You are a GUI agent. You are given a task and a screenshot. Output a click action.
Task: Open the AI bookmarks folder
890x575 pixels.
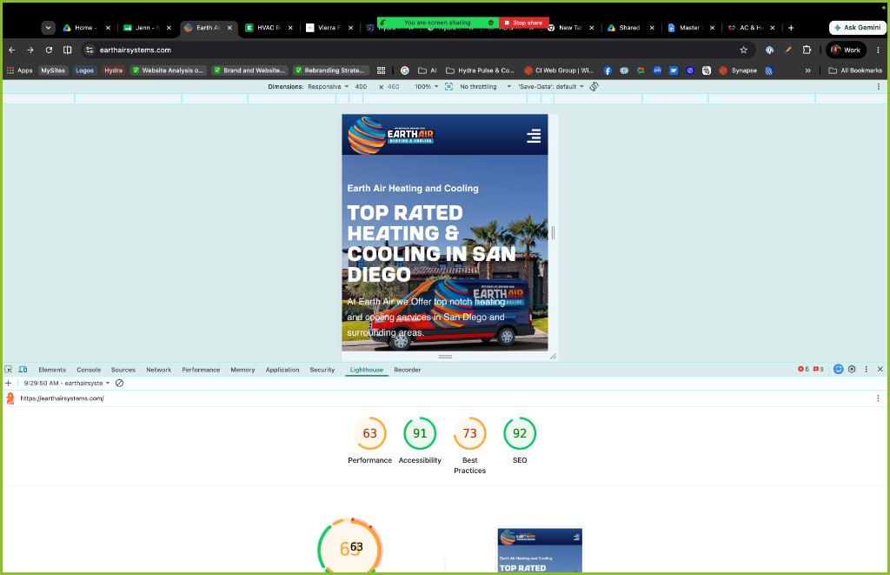[427, 70]
